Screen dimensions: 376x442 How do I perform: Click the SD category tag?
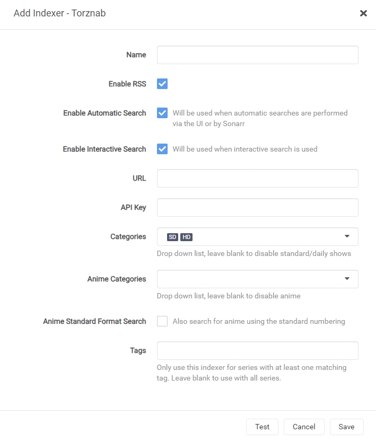pyautogui.click(x=172, y=237)
